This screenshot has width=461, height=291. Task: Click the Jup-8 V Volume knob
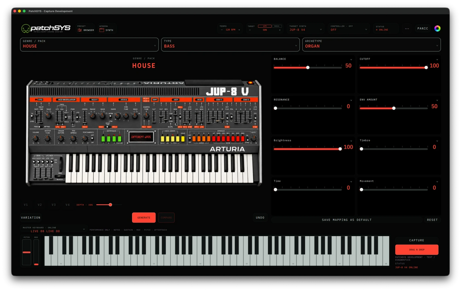point(35,139)
